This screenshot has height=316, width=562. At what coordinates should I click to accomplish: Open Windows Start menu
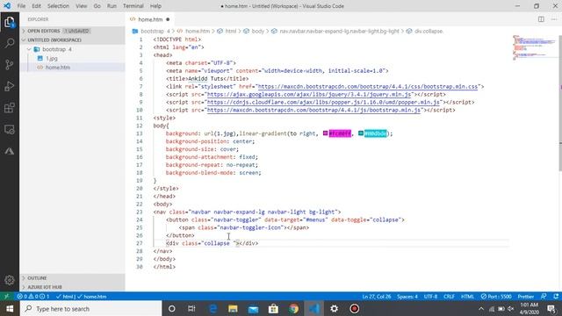pyautogui.click(x=10, y=308)
